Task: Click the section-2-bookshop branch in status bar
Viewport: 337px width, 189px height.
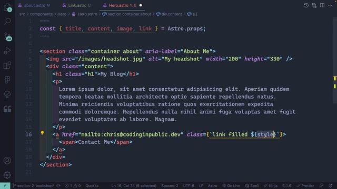Action: click(33, 186)
